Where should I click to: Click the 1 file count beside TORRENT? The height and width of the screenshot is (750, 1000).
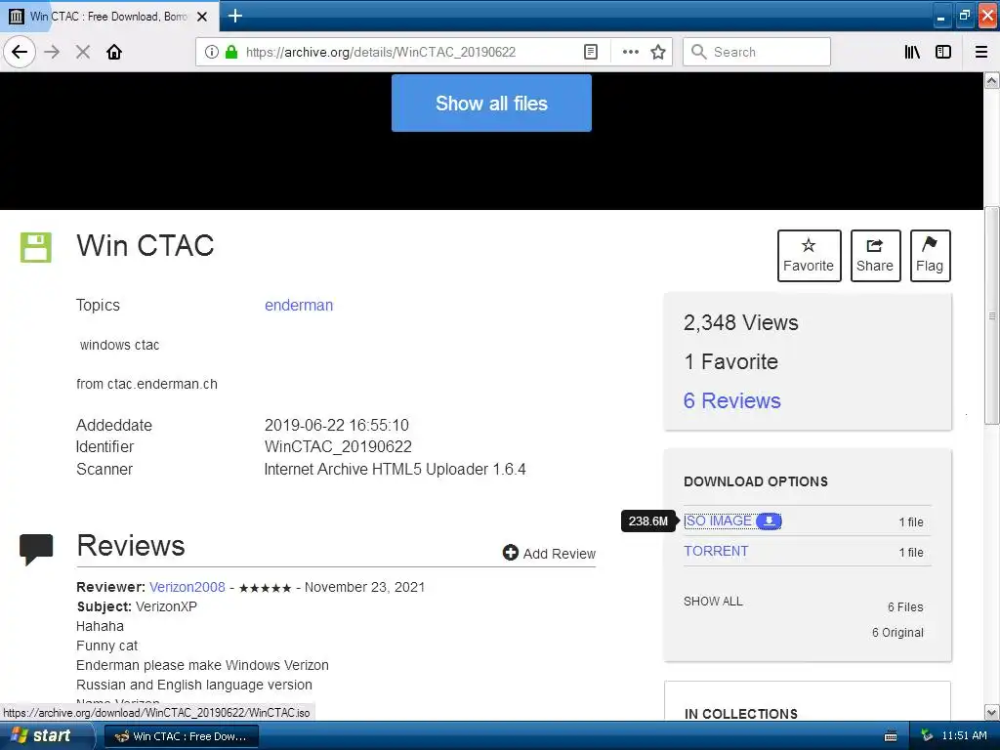(x=911, y=553)
